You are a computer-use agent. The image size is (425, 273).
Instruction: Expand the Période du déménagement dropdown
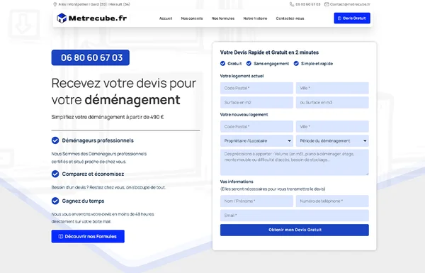click(x=332, y=141)
